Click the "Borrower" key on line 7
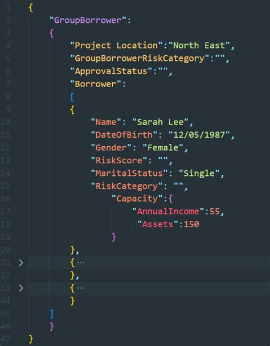 point(96,84)
